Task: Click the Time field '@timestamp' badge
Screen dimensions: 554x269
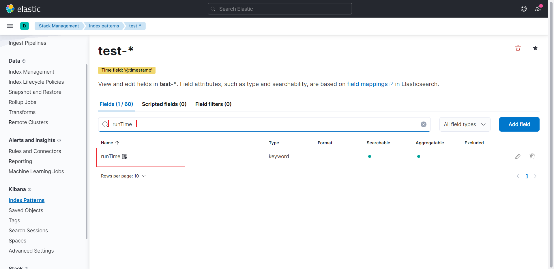Action: click(x=127, y=70)
